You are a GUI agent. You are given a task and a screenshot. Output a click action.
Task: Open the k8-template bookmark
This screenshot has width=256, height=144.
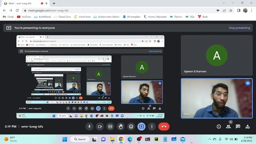click(x=132, y=17)
